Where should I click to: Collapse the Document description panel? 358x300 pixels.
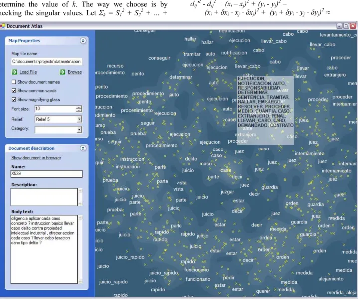point(83,148)
